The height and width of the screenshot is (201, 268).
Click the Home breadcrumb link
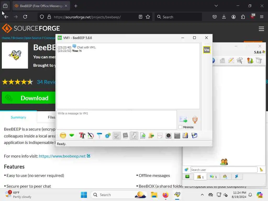coord(6,38)
